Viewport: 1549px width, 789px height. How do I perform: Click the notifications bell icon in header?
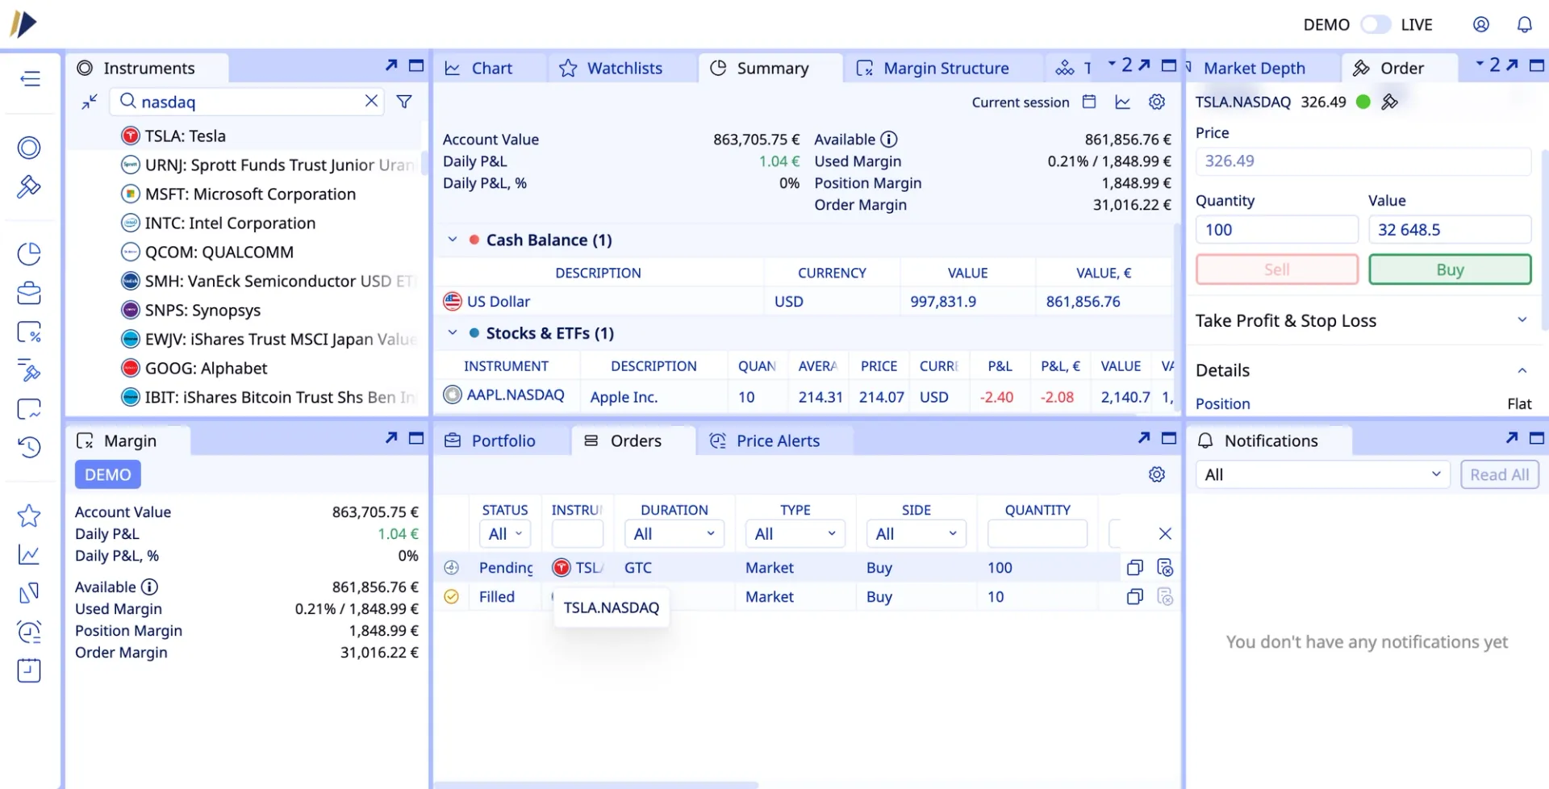pyautogui.click(x=1524, y=24)
